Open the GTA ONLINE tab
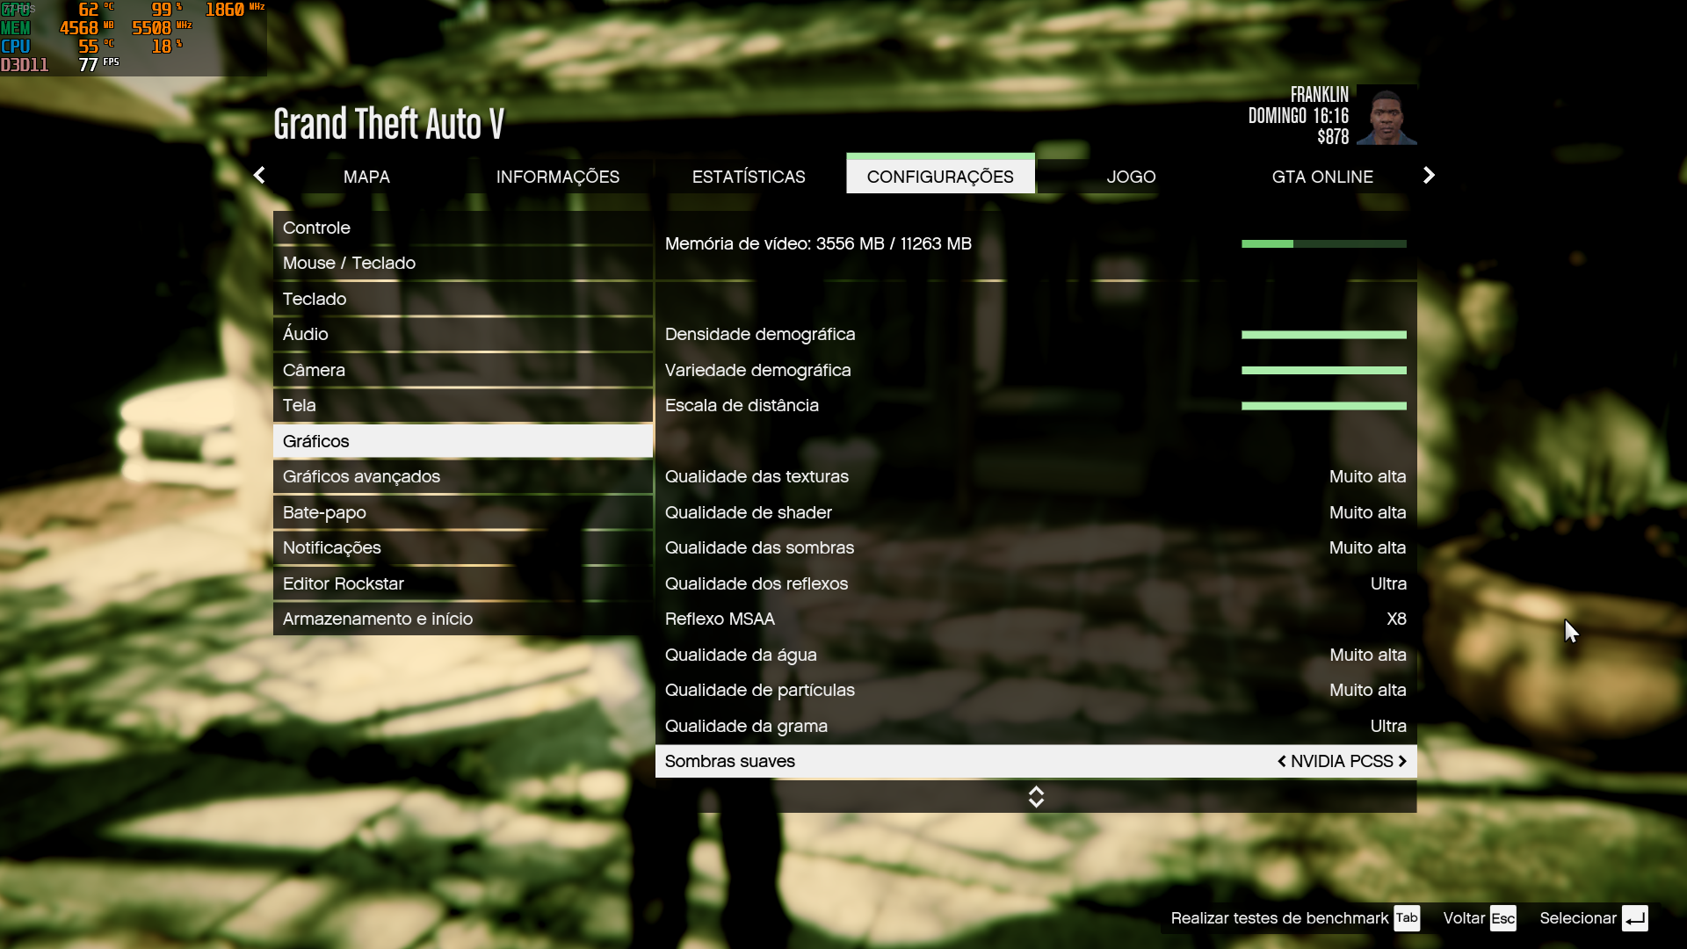 [x=1322, y=176]
